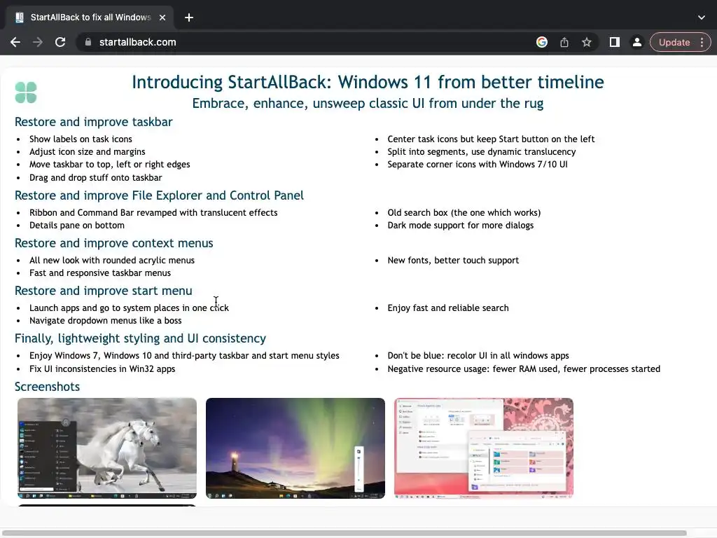Click 'Fast and responsive taskbar menus' text

click(x=100, y=273)
